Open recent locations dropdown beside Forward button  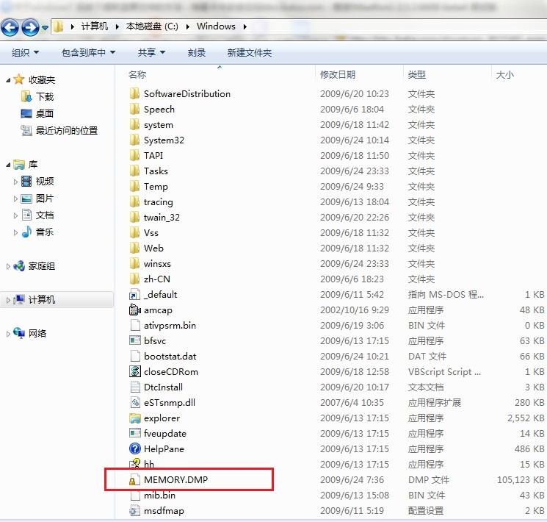(45, 28)
